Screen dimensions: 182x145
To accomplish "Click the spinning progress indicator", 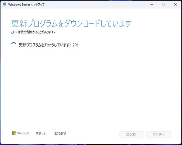I will [x=14, y=45].
